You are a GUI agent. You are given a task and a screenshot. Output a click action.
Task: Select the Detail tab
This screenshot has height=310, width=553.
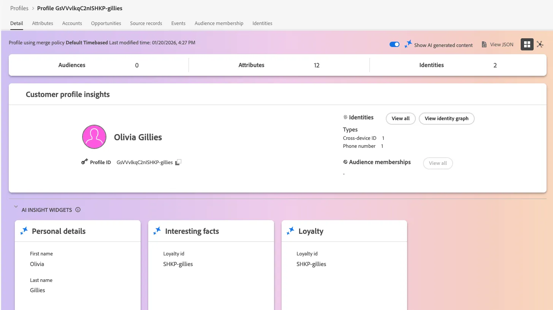[x=17, y=23]
